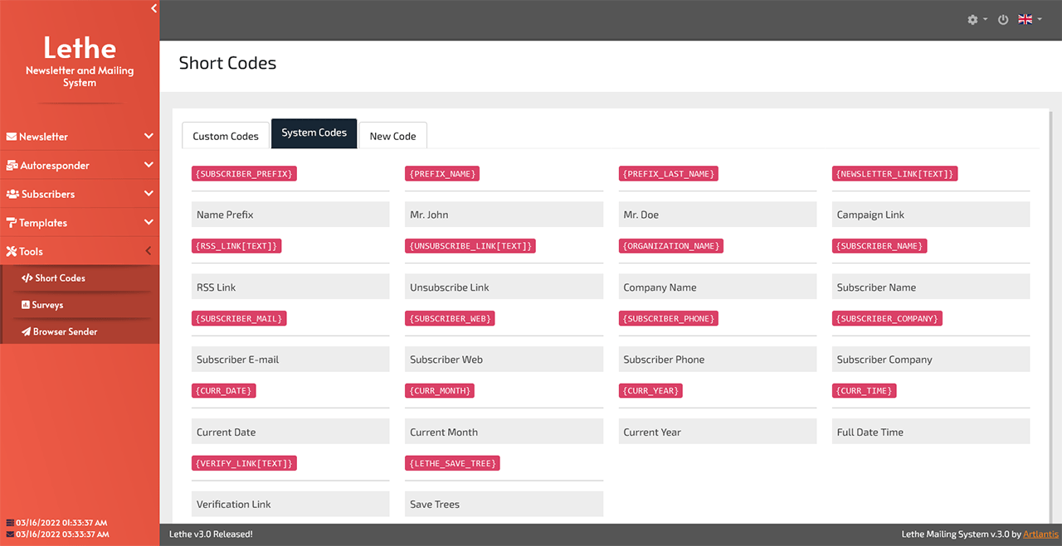Click the {VERIFY_LINK[TEXT]} code badge
This screenshot has width=1062, height=546.
point(244,463)
